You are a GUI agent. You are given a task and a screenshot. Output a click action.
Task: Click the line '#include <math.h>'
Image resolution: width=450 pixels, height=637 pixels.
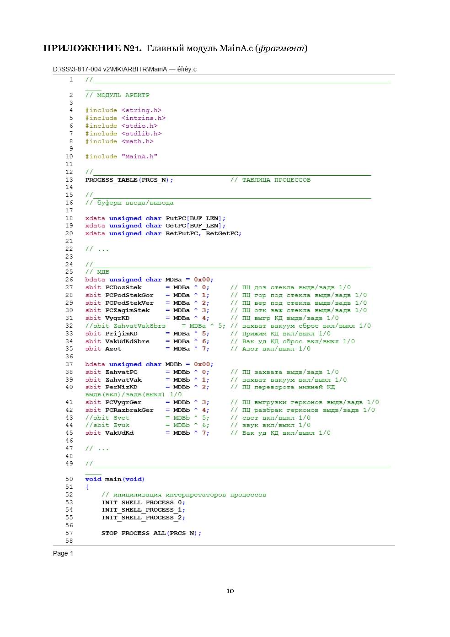119,141
